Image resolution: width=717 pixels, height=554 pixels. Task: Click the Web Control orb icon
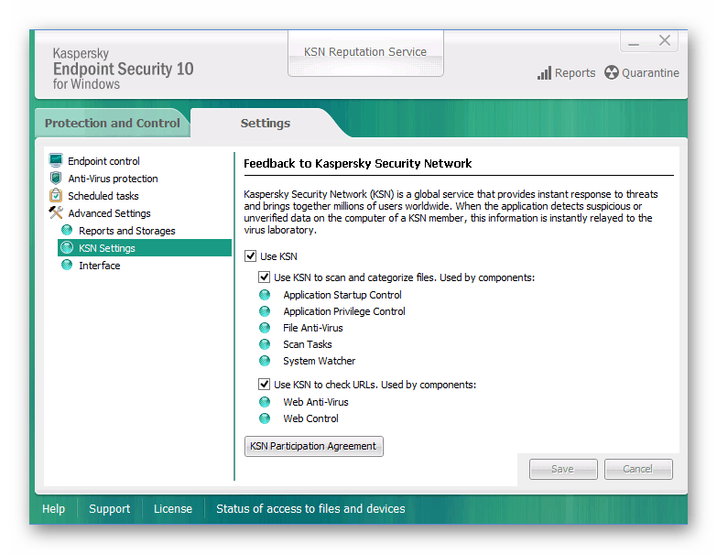pos(265,418)
